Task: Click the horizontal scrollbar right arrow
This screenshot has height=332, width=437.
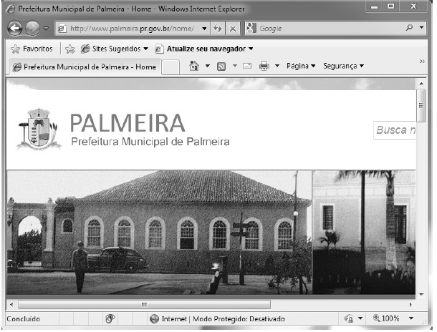Action: (410, 304)
